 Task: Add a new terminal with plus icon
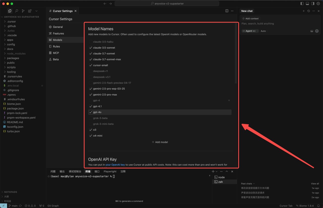coord(213,171)
